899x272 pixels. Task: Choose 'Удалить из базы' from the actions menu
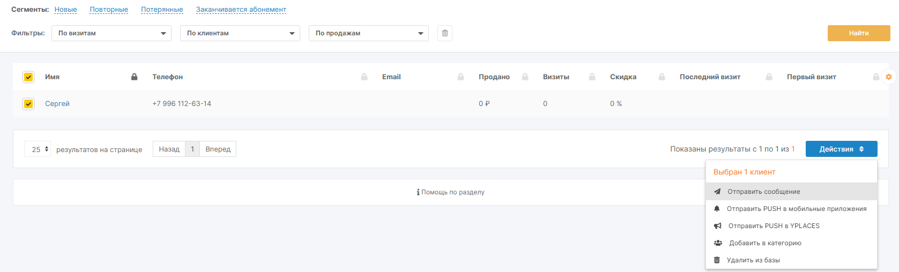pyautogui.click(x=753, y=260)
